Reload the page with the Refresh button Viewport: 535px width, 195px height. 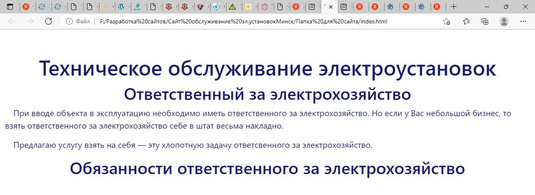[x=48, y=21]
